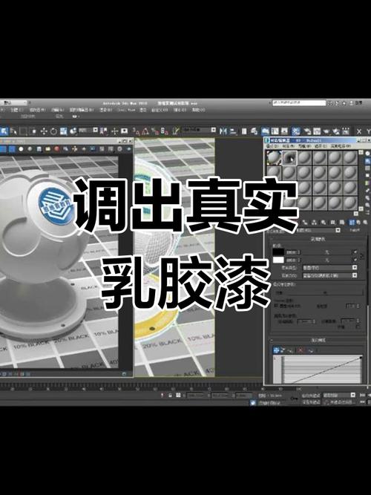The height and width of the screenshot is (495, 371).
Task: Select the Move tool in main toolbar
Action: pyautogui.click(x=44, y=131)
